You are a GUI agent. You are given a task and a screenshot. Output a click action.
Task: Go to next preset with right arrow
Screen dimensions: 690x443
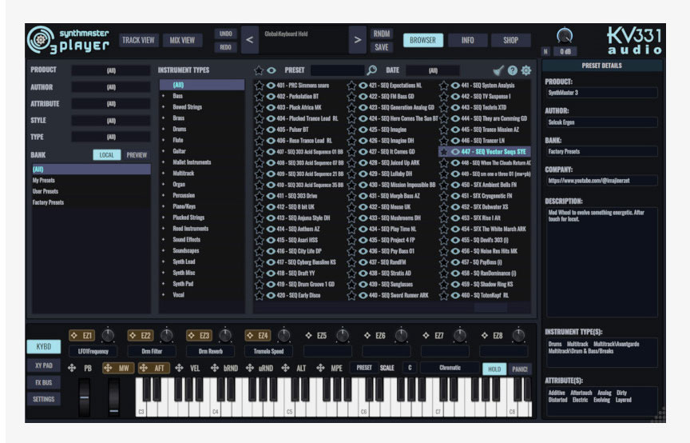[356, 40]
